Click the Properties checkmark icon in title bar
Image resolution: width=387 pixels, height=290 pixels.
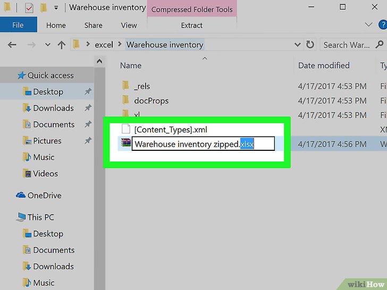[x=29, y=8]
